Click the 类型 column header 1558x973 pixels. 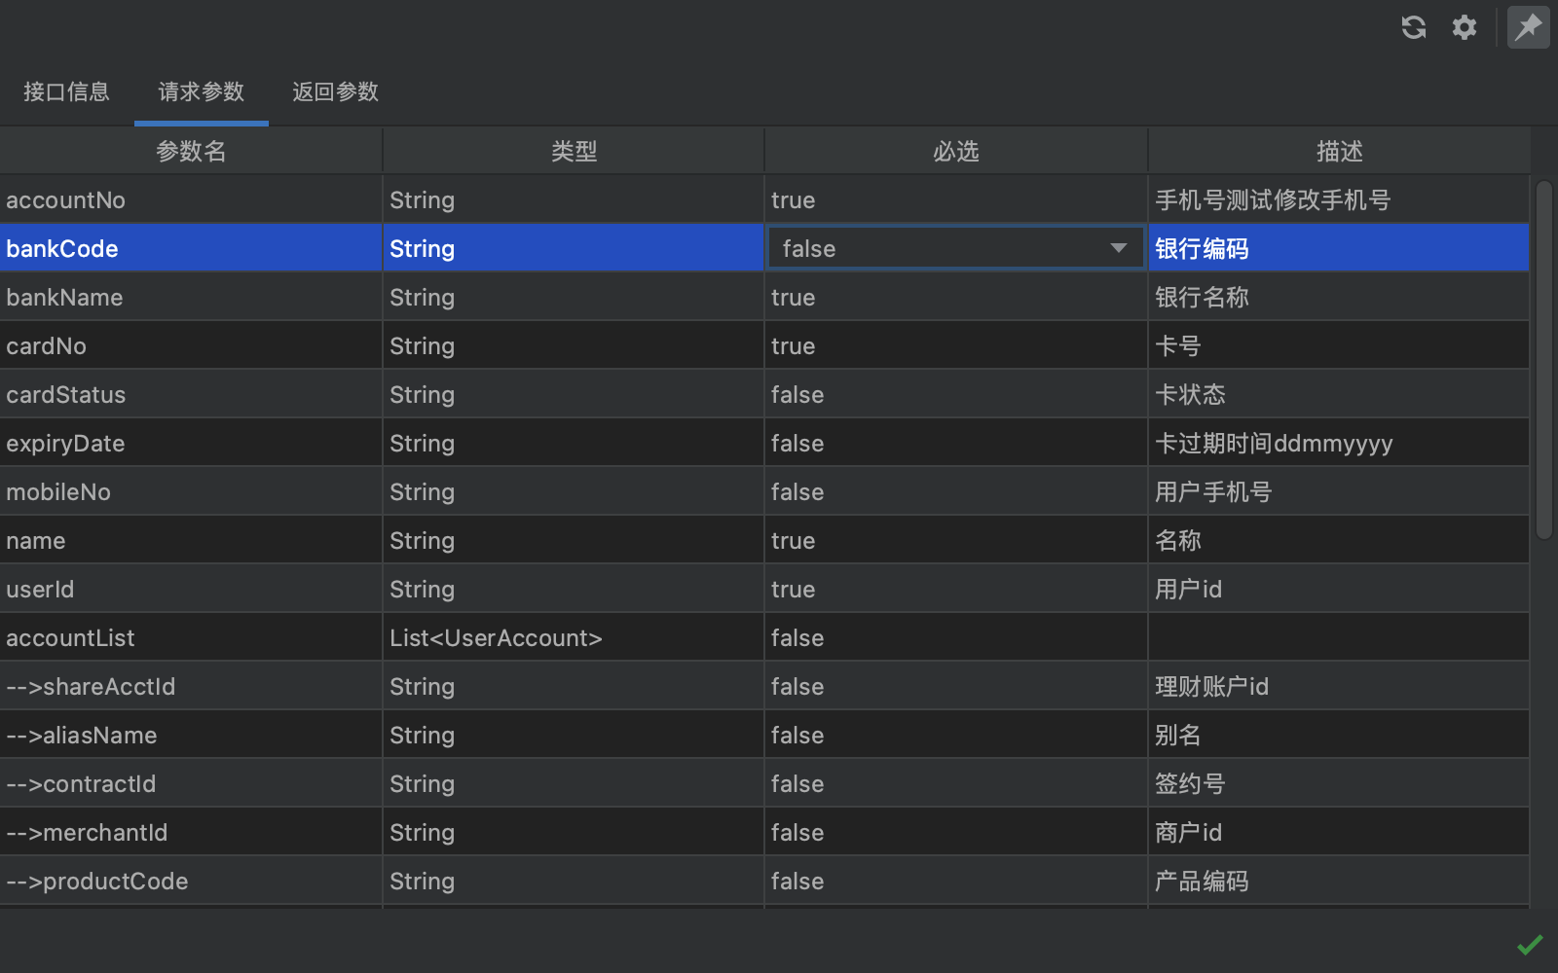tap(574, 151)
